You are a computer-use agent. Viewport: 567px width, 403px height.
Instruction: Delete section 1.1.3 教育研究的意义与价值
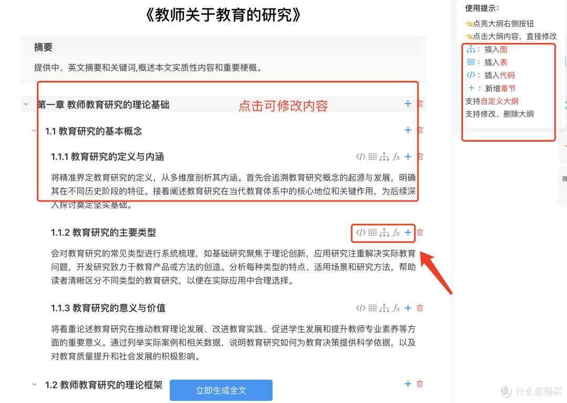coord(420,308)
